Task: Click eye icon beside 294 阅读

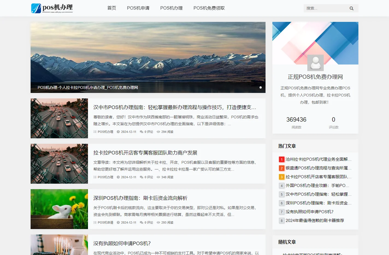Action: click(x=158, y=132)
